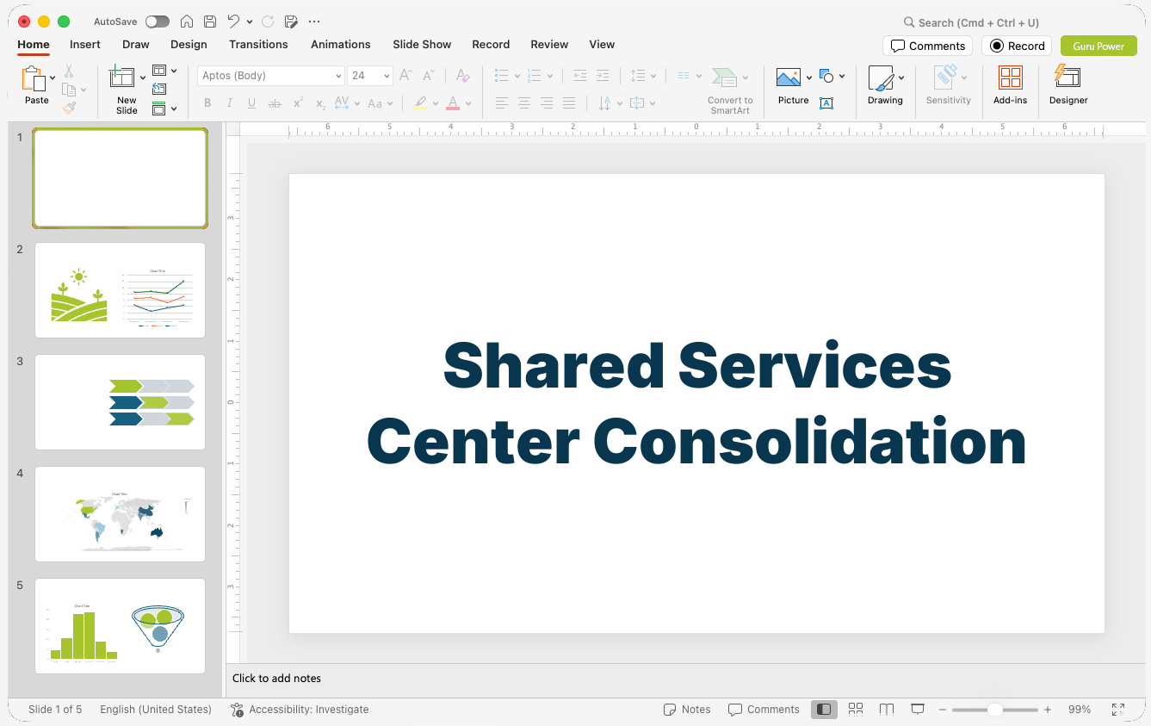The width and height of the screenshot is (1151, 726).
Task: Open the Bullets list dropdown arrow
Action: [517, 76]
